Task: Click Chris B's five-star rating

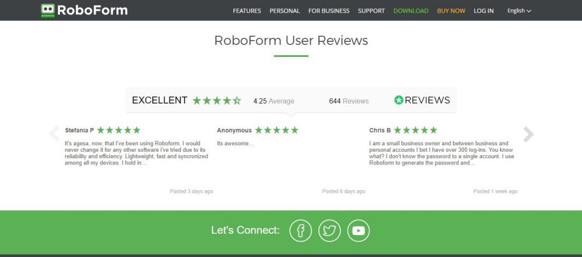Action: point(416,130)
